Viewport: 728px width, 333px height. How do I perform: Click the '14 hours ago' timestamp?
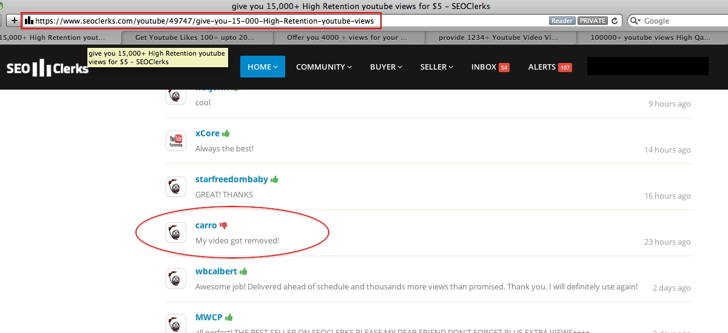click(x=667, y=150)
